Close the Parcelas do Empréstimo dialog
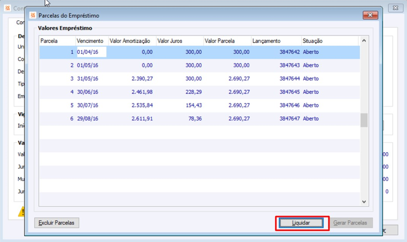 [x=370, y=15]
